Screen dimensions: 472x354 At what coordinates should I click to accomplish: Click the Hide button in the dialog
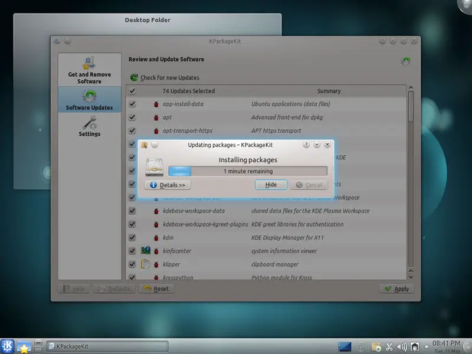point(271,185)
